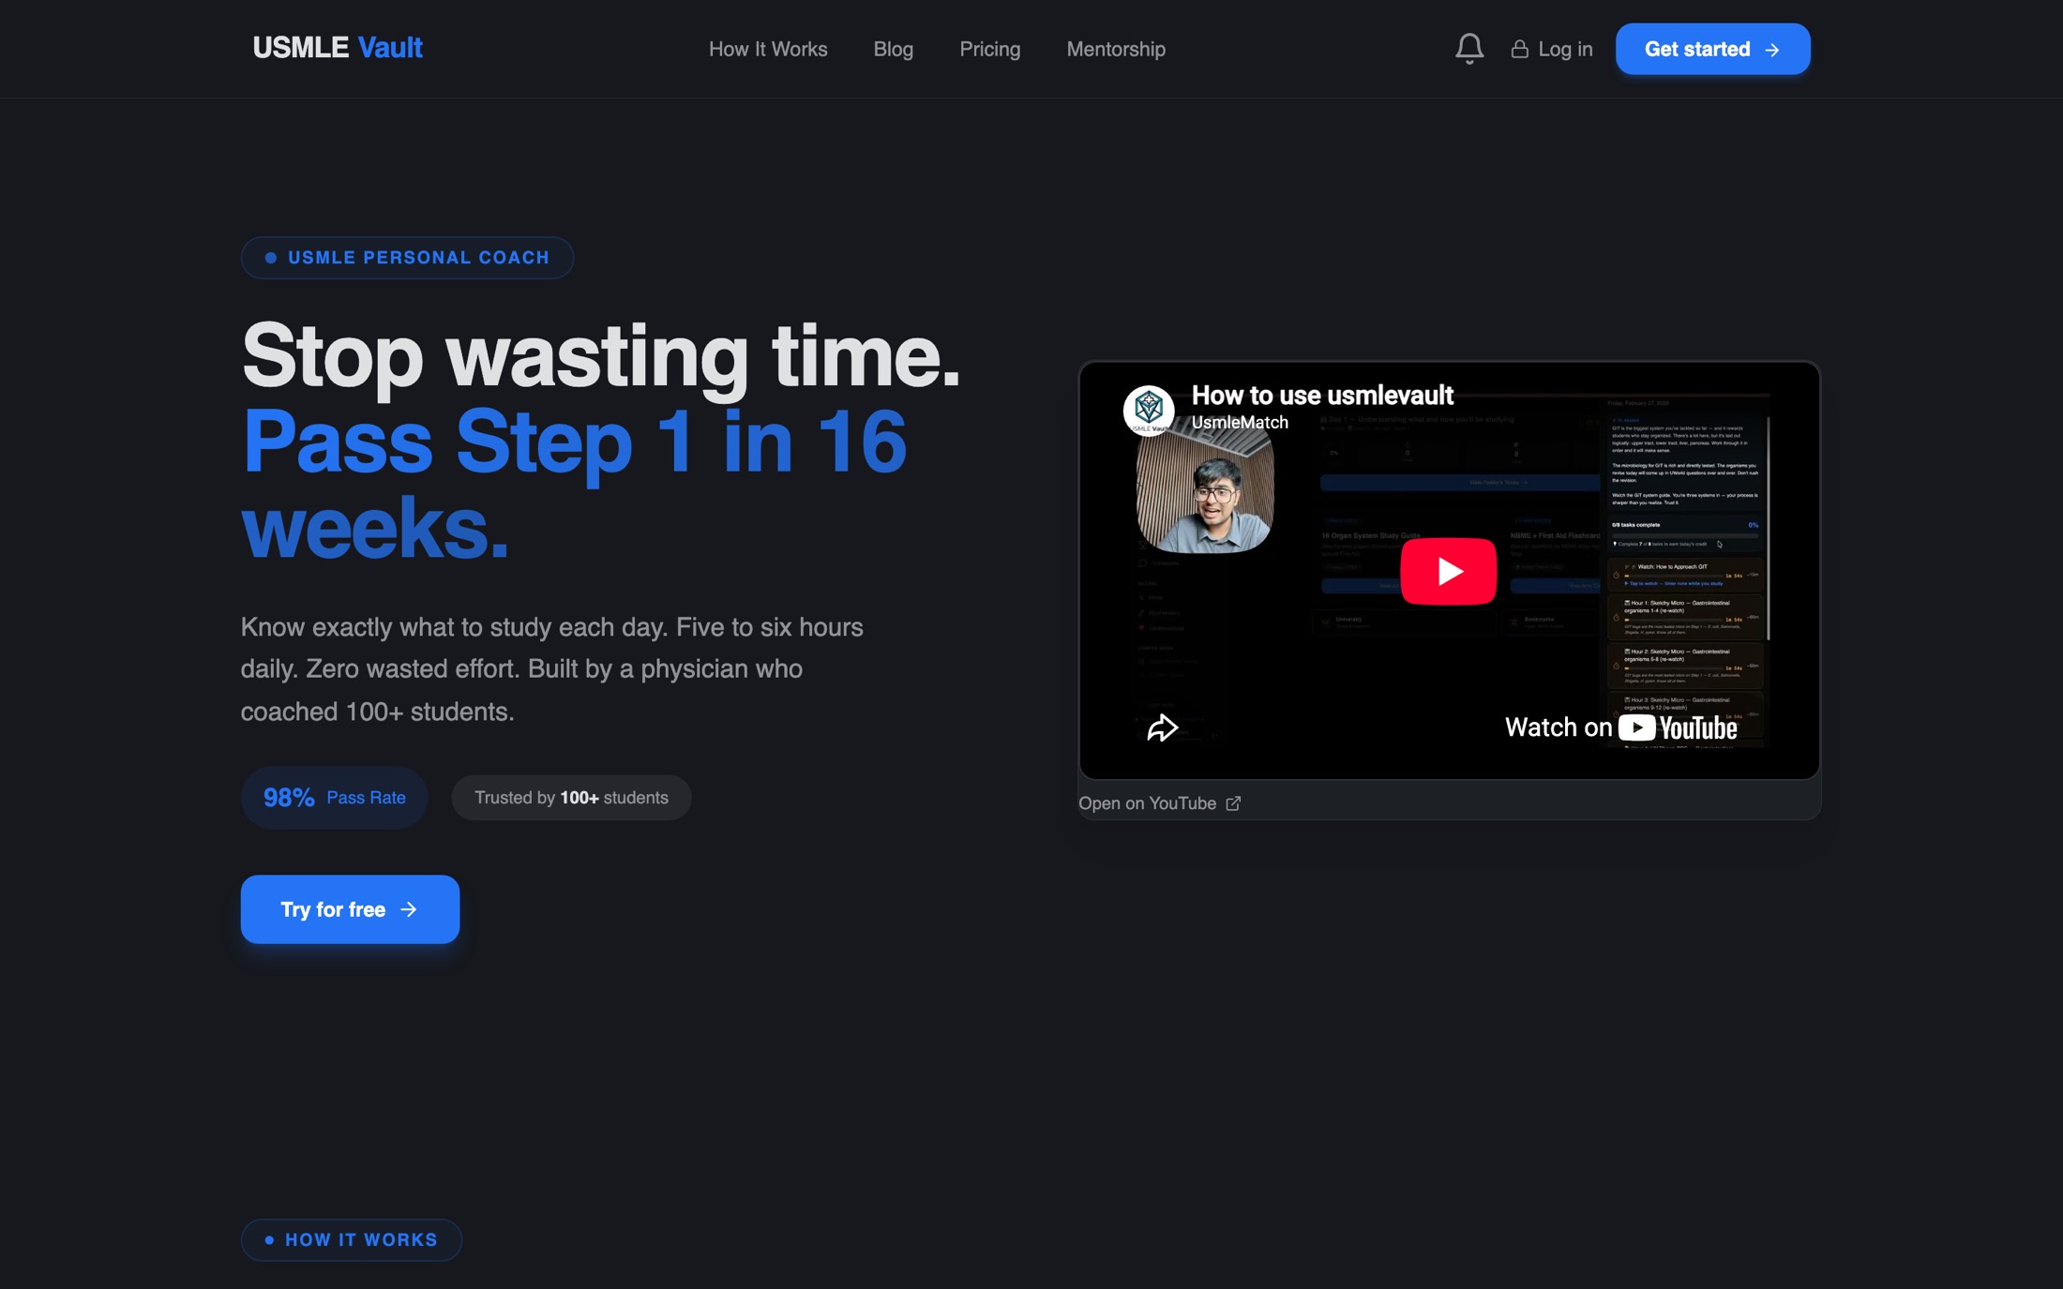Click the UsmleMatch channel name

(1240, 423)
